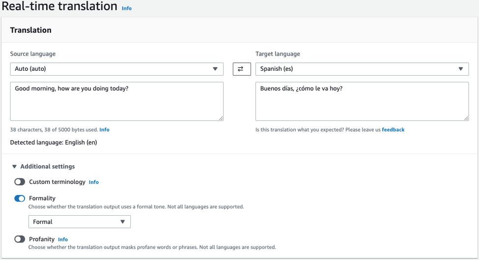Open the Formal formality level dropdown
The image size is (480, 260).
point(80,222)
